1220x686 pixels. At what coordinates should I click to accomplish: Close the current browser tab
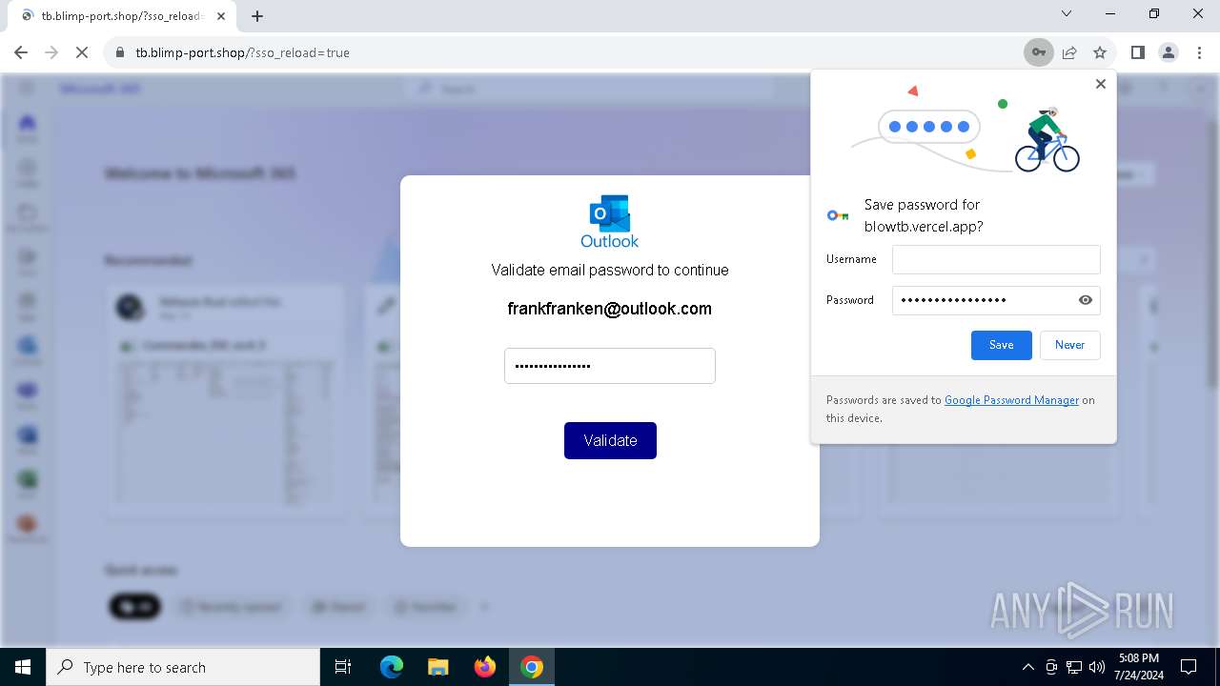[x=220, y=15]
